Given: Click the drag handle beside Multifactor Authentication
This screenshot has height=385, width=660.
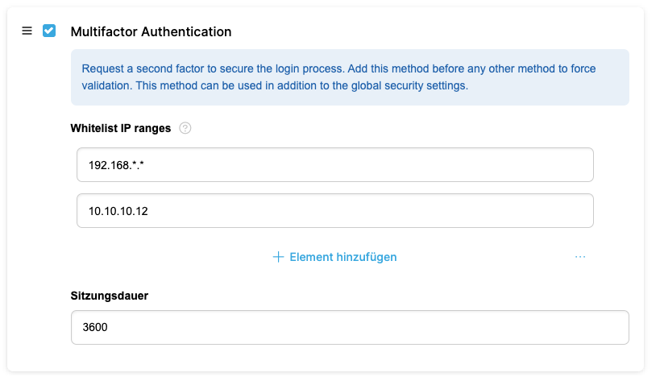Looking at the screenshot, I should (27, 31).
